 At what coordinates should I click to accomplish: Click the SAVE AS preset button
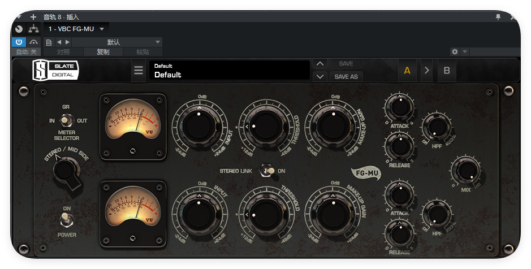pyautogui.click(x=346, y=76)
